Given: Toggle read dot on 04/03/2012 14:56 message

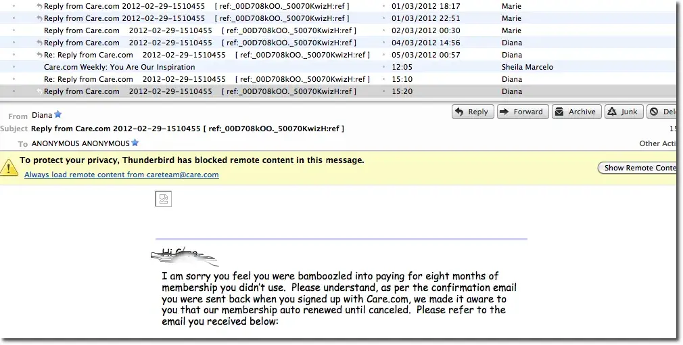Looking at the screenshot, I should [384, 43].
